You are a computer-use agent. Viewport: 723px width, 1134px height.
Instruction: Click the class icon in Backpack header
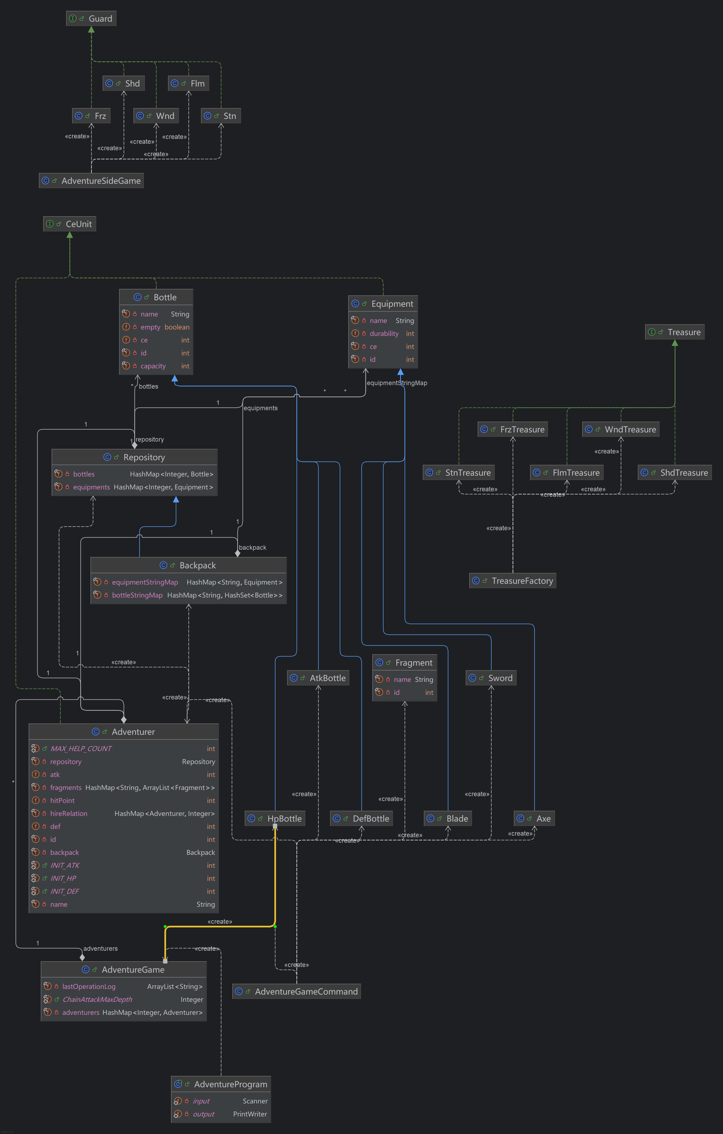coord(163,565)
